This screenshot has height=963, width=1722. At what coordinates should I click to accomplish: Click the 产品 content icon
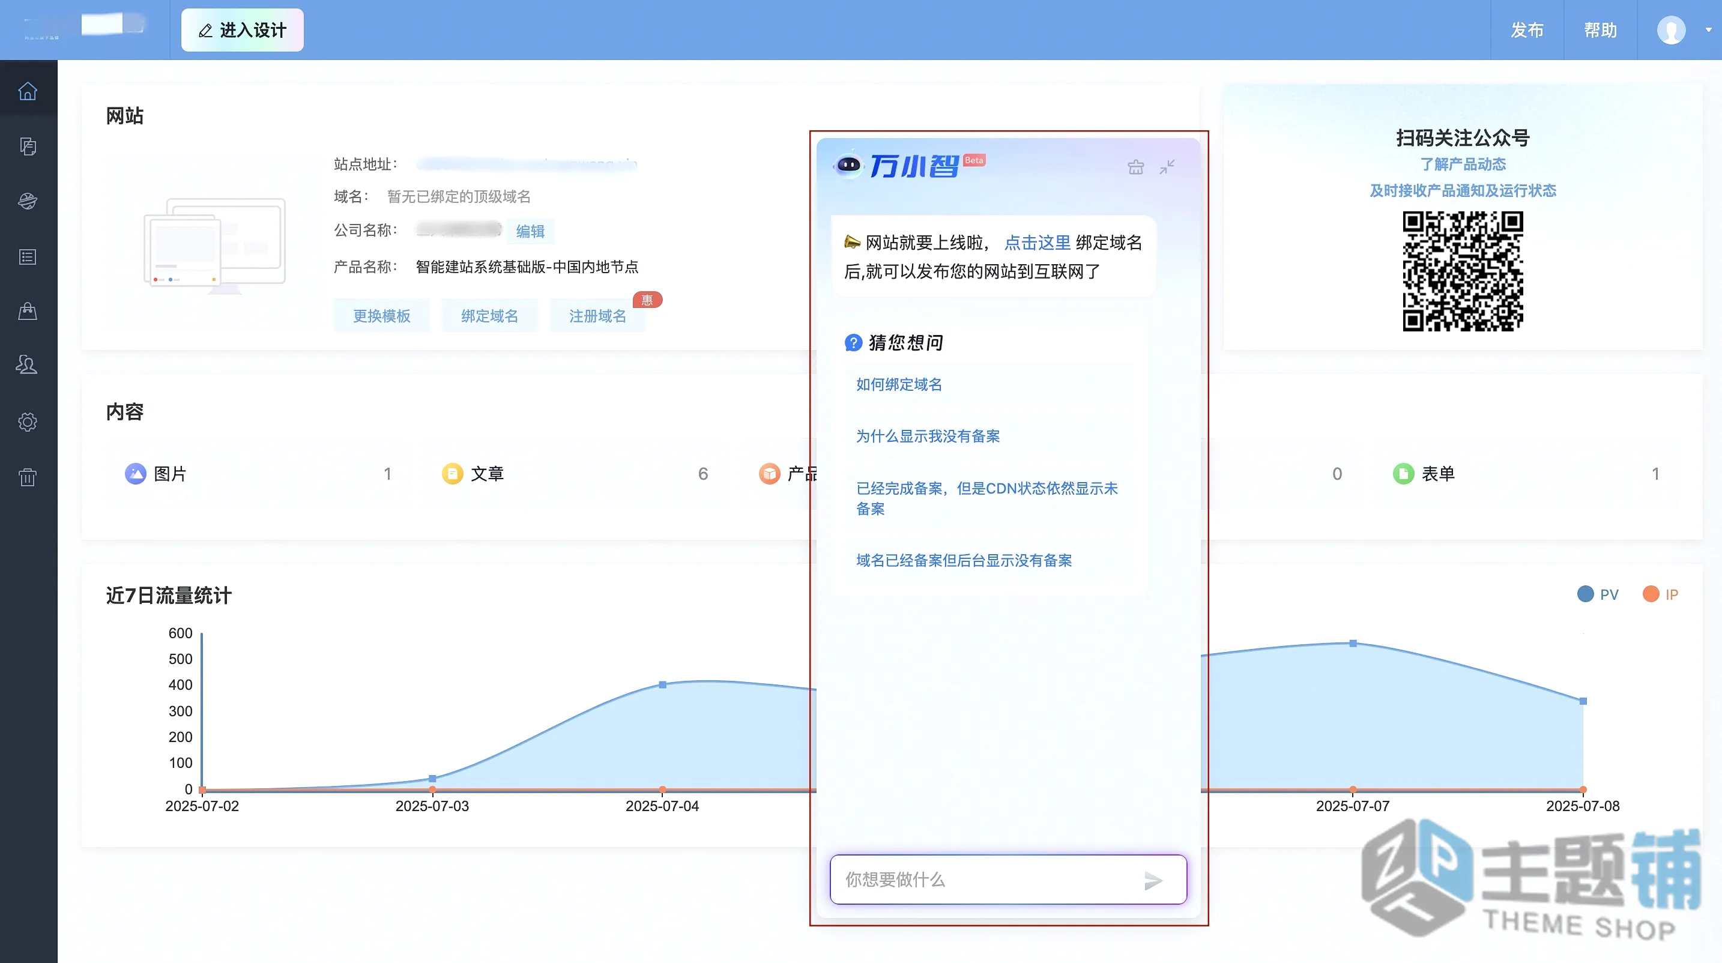pyautogui.click(x=769, y=474)
